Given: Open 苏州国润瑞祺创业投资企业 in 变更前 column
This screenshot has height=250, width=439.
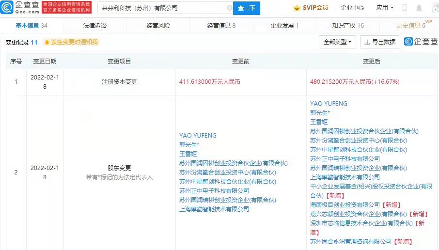Looking at the screenshot, I should (228, 200).
